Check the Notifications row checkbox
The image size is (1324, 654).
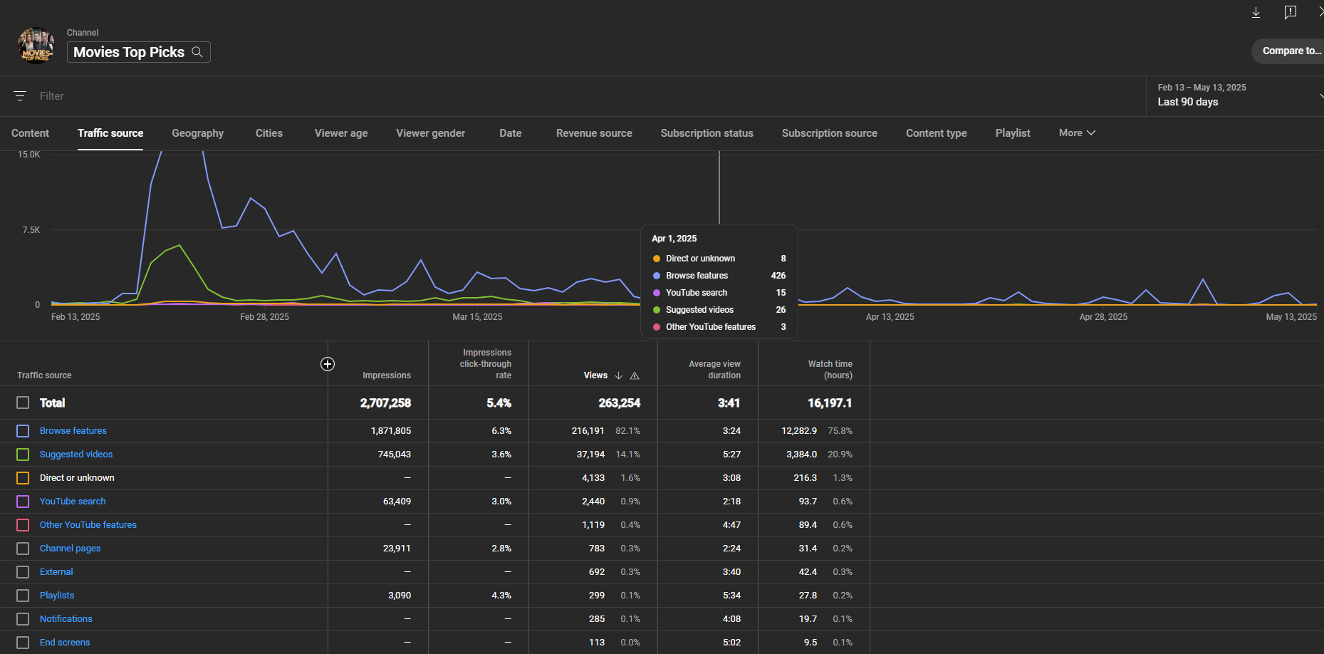tap(23, 619)
